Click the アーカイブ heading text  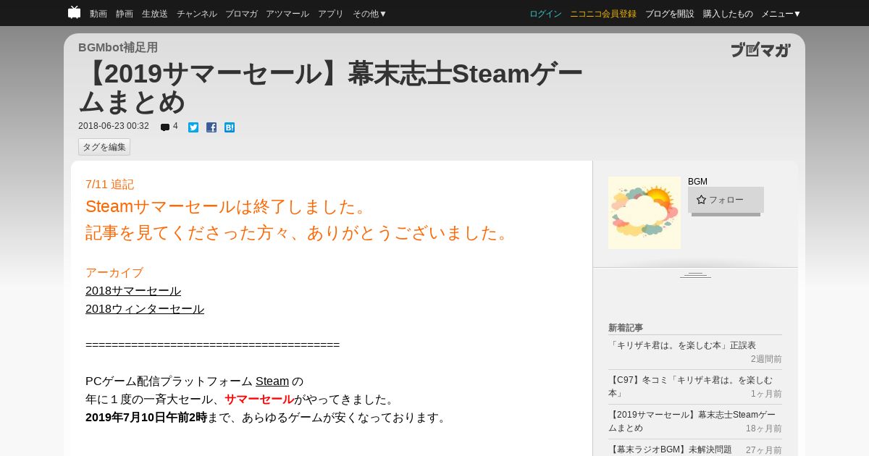[x=114, y=273]
